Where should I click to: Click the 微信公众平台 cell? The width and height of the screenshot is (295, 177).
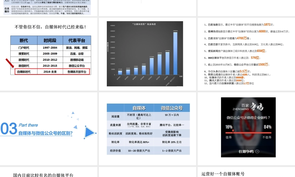point(77,66)
